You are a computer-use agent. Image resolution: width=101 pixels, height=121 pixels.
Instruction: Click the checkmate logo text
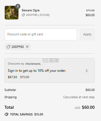33,64
